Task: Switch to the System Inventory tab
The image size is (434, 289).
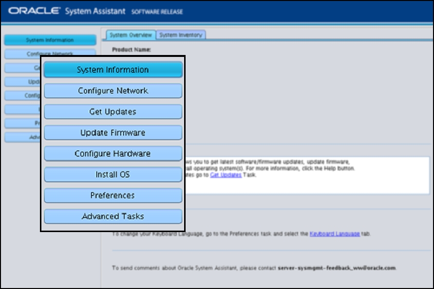Action: point(181,35)
